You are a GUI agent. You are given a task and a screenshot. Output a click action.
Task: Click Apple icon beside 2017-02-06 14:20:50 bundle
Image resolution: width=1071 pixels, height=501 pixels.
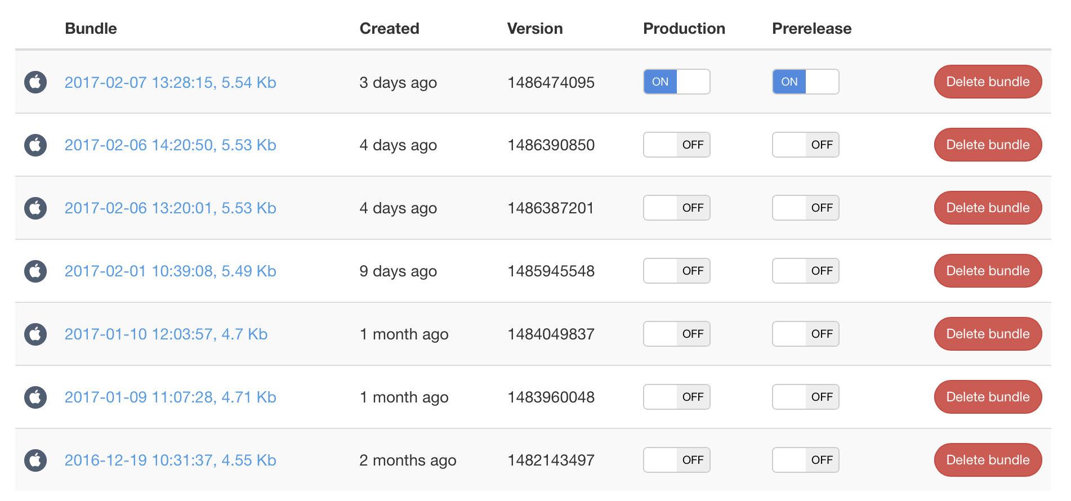coord(35,145)
